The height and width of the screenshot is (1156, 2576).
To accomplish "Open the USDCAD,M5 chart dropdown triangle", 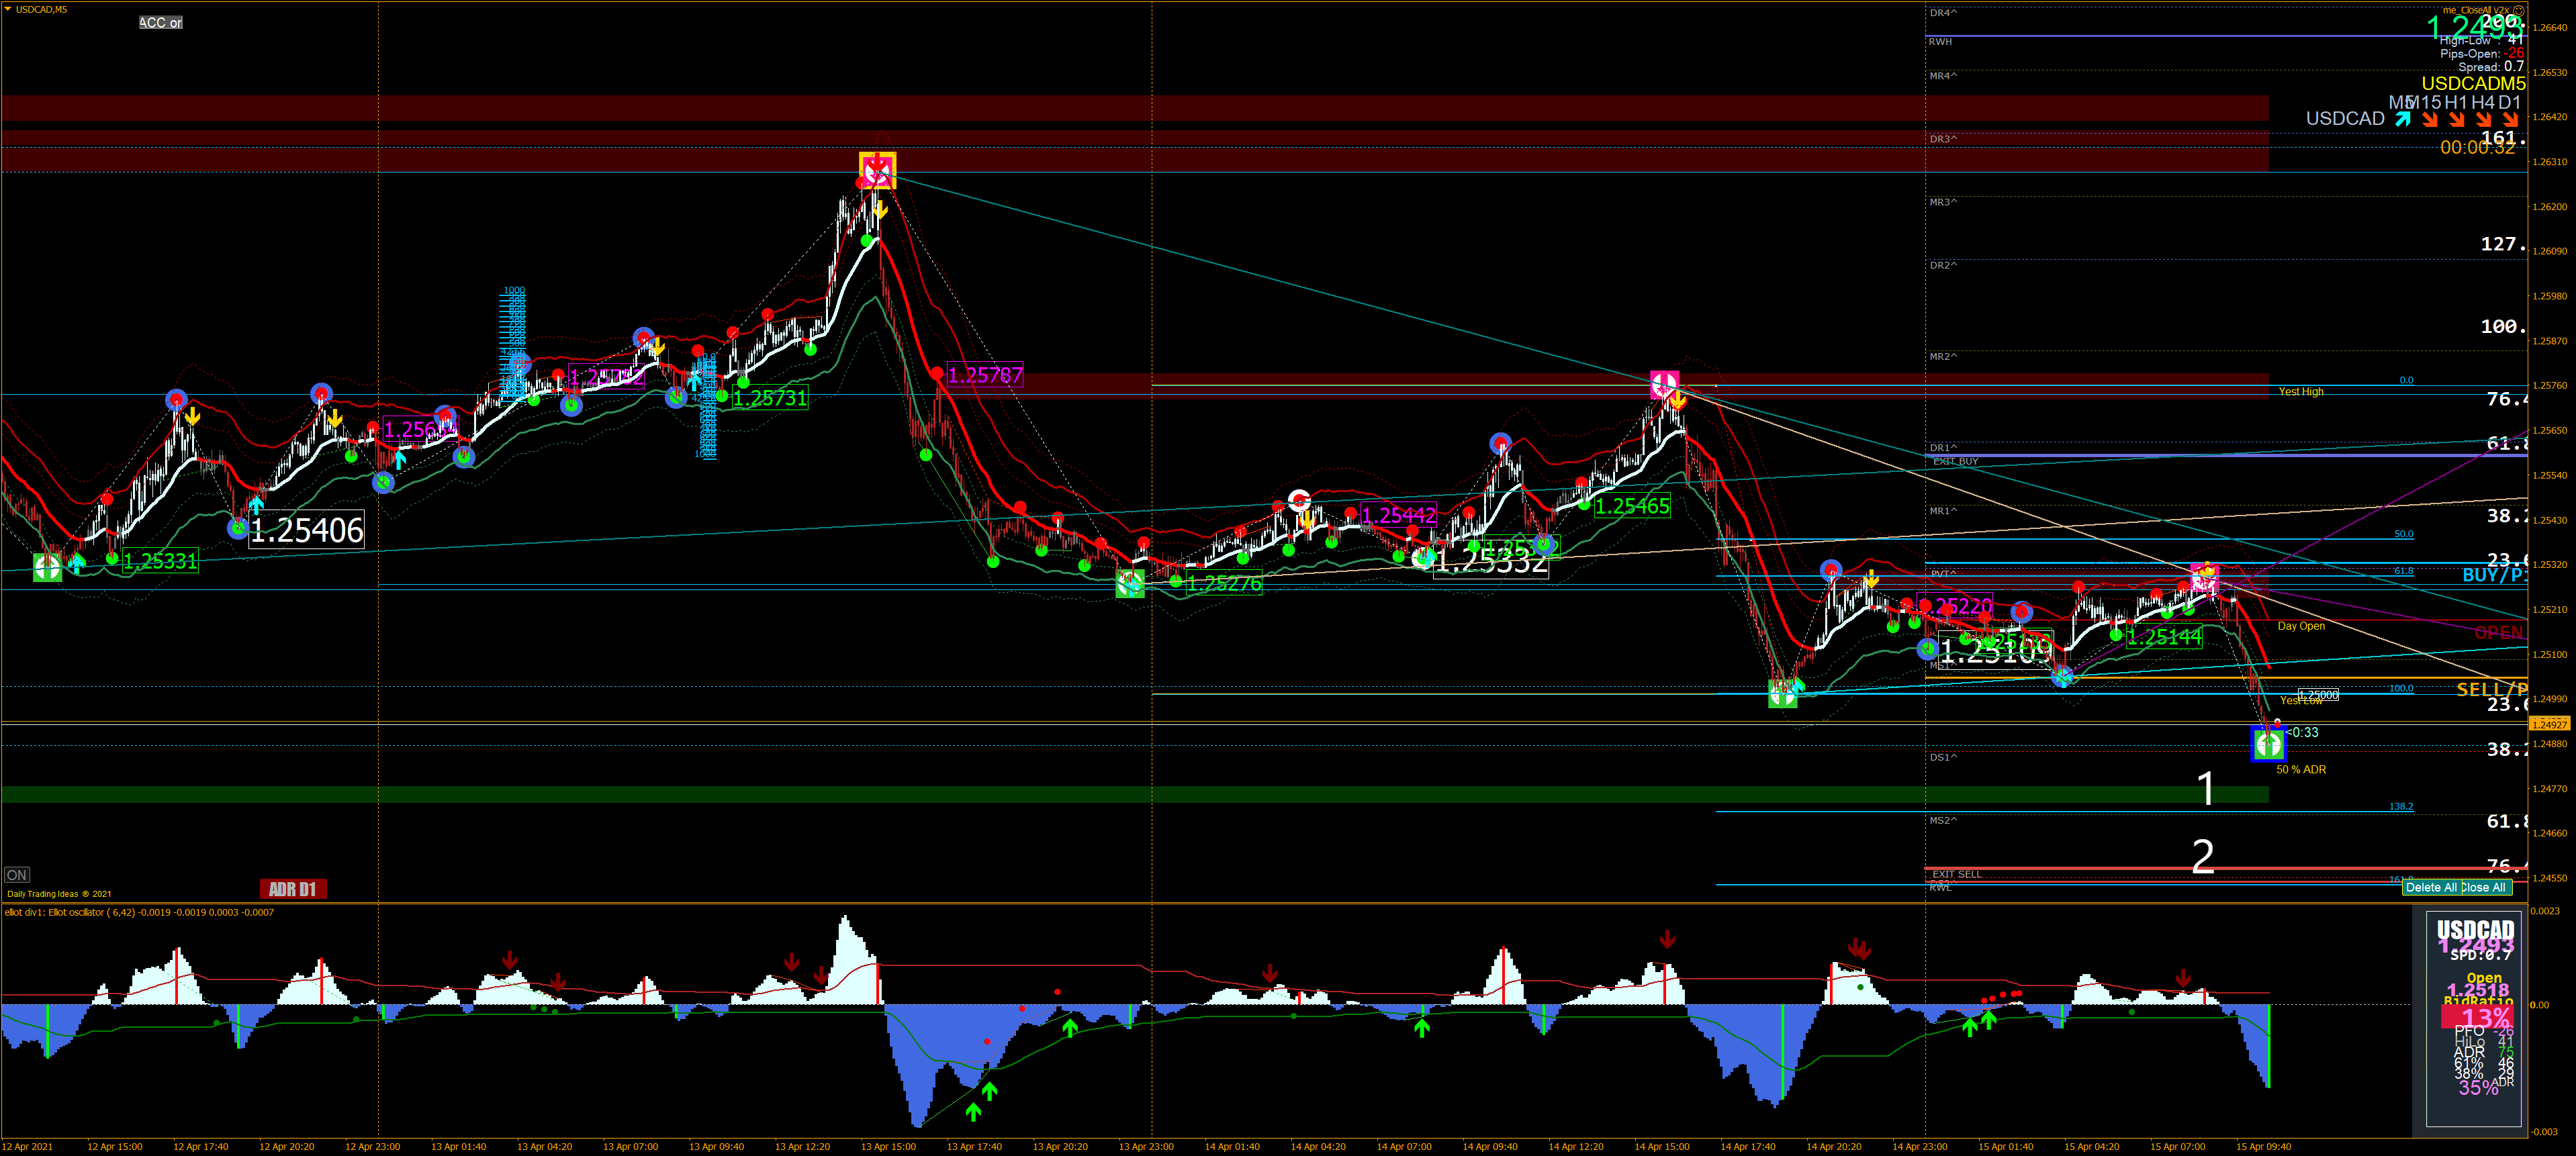I will click(8, 9).
